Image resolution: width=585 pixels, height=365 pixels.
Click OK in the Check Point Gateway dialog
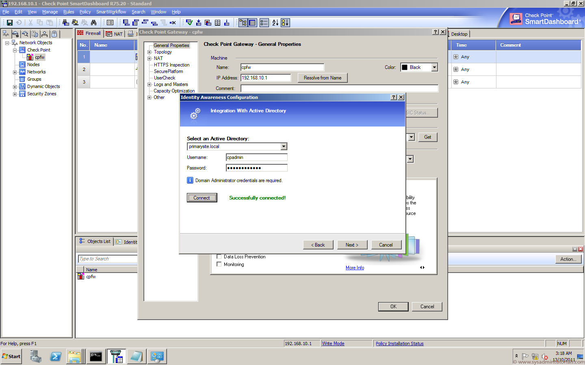coord(393,307)
